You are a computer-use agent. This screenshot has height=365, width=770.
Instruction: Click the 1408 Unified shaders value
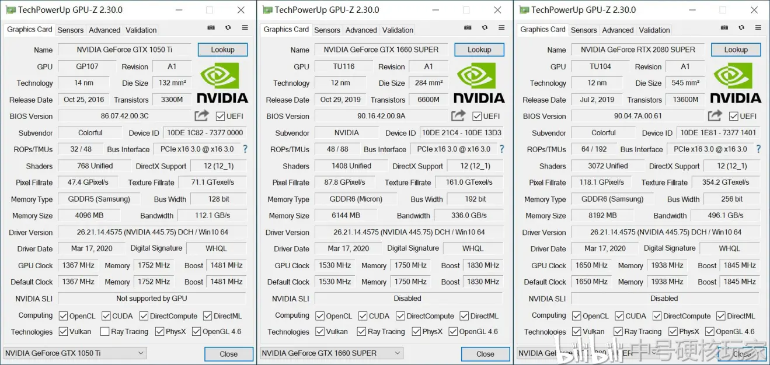pyautogui.click(x=351, y=166)
